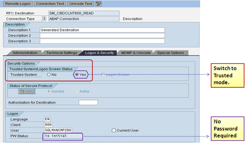Tick the Current User checkbox
This screenshot has width=246, height=144.
(x=114, y=130)
